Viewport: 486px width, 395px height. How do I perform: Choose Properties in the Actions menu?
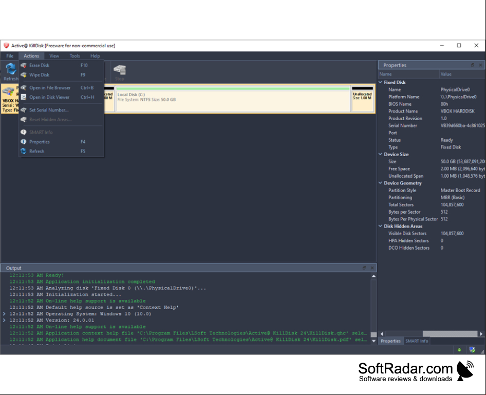[x=61, y=142]
